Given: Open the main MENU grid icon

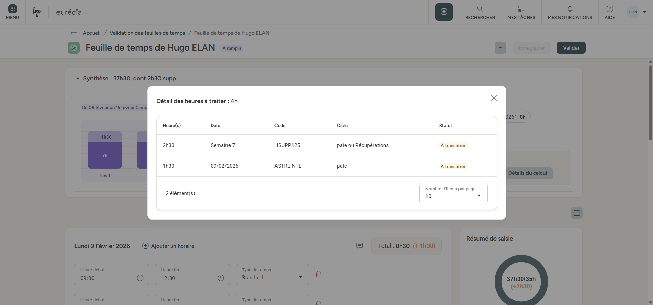Looking at the screenshot, I should [12, 12].
